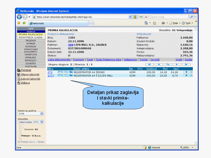
Task: Click the Naljepnice link
Action: [130, 60]
